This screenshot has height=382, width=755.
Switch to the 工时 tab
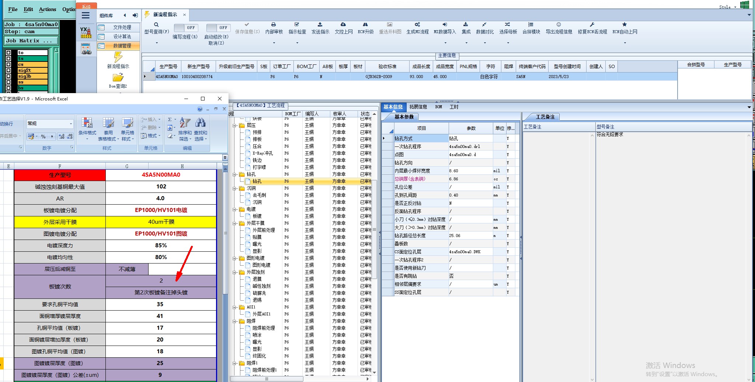tap(454, 107)
